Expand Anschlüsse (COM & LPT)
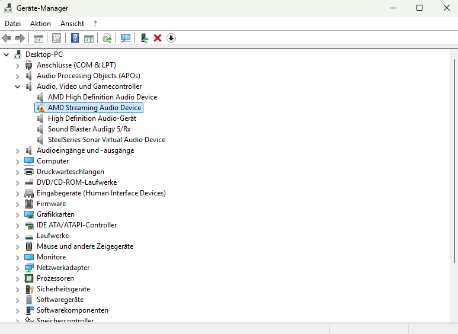This screenshot has width=458, height=334. pyautogui.click(x=18, y=65)
